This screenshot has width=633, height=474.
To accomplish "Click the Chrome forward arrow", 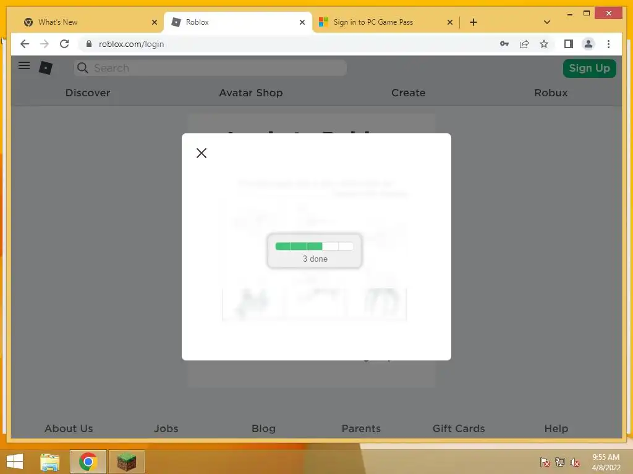I will click(x=45, y=44).
